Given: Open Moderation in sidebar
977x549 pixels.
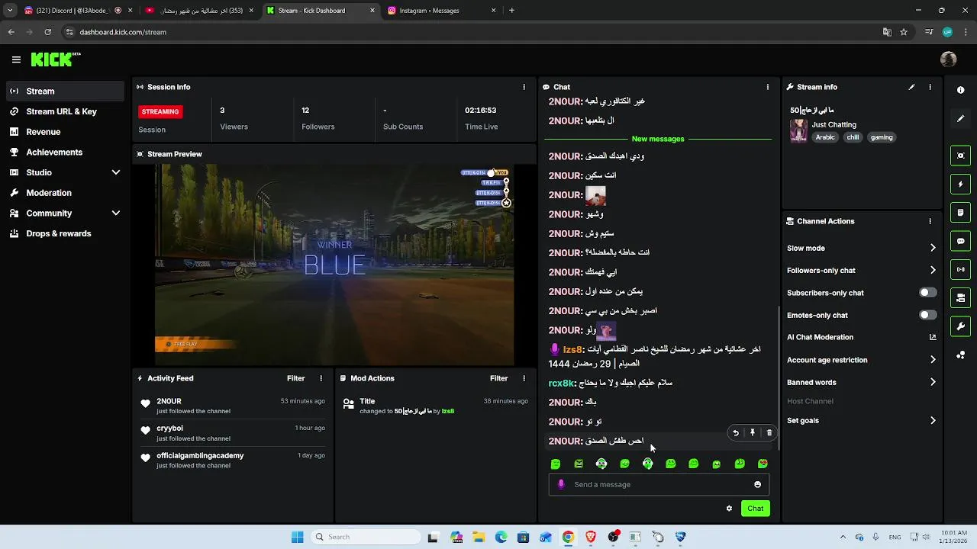Looking at the screenshot, I should (65, 193).
